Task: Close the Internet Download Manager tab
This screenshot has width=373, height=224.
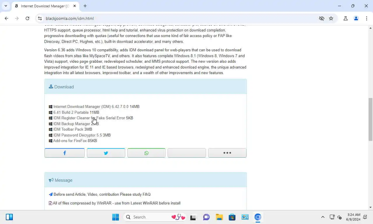Action: tap(75, 6)
